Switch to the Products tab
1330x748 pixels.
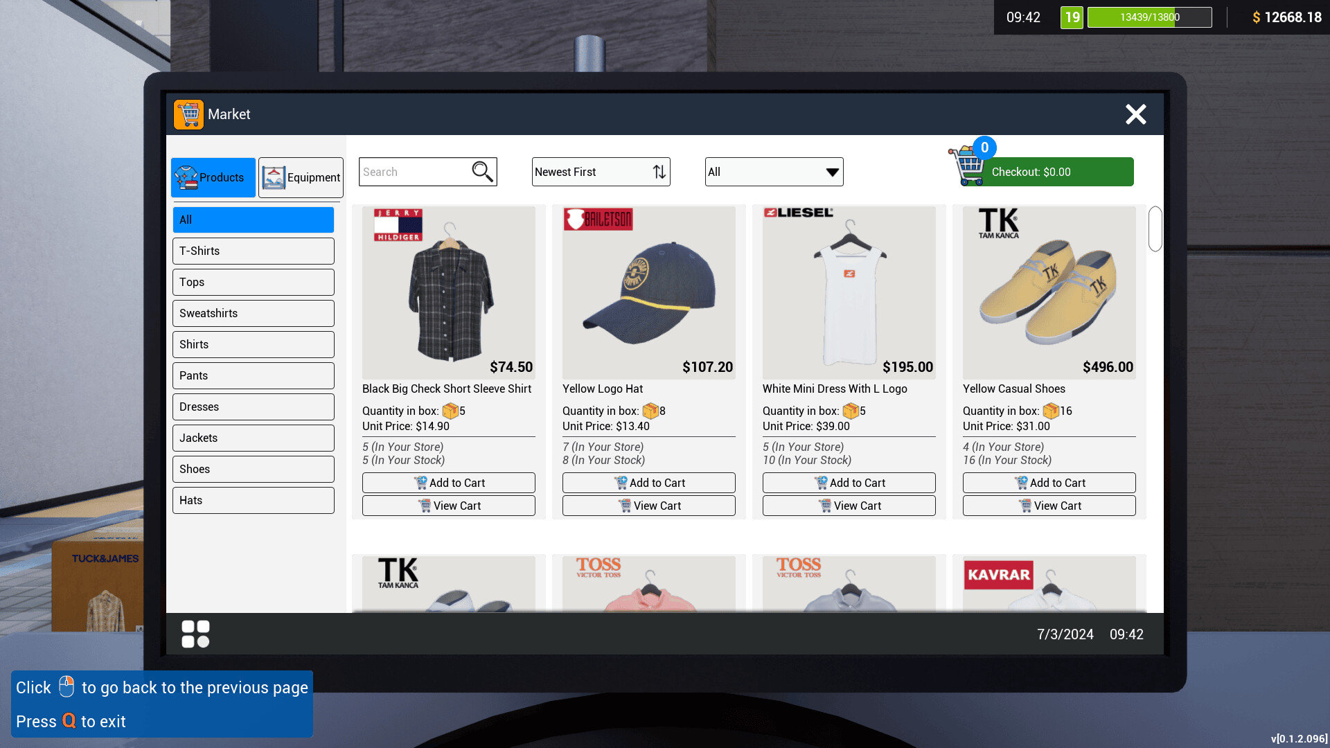click(x=212, y=177)
